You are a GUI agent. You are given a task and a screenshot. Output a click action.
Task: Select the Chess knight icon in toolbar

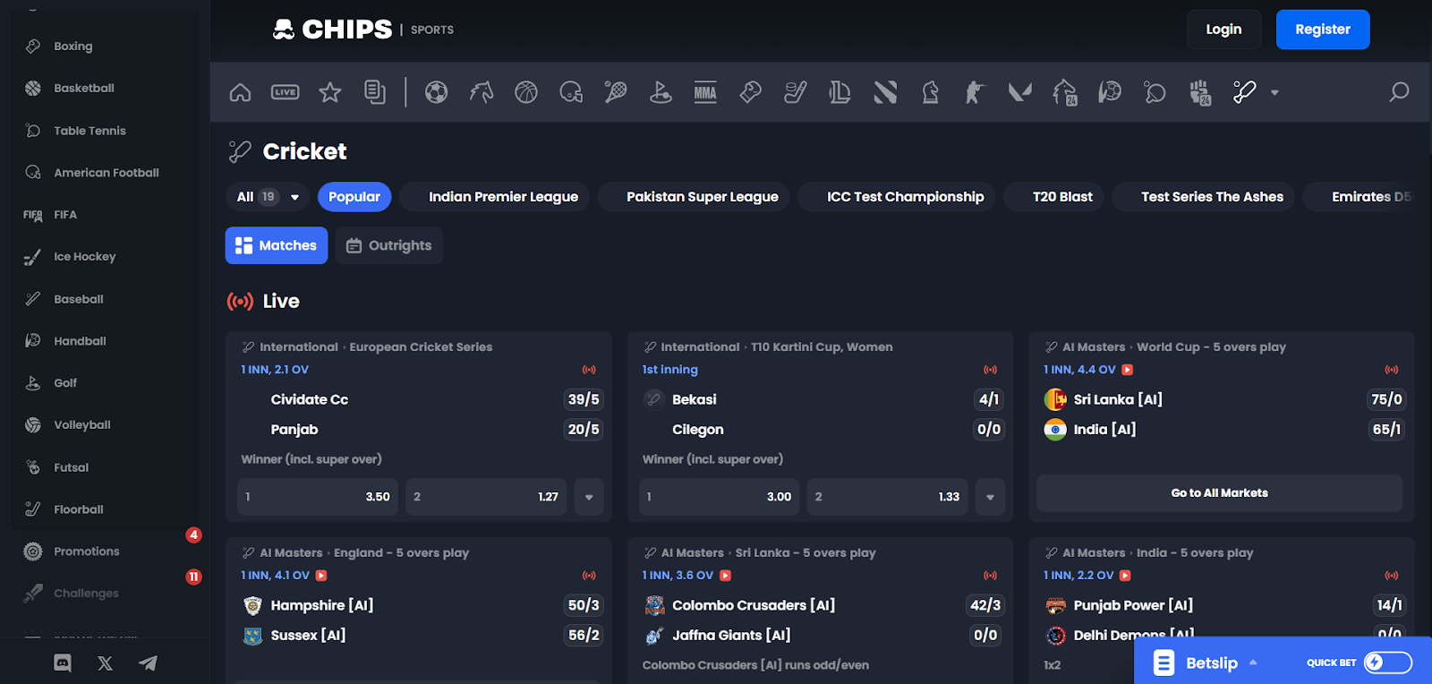930,92
